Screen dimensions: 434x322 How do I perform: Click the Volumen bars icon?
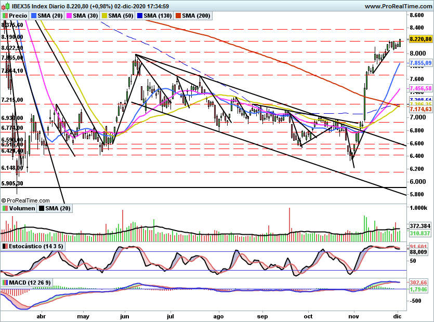pos(5,208)
